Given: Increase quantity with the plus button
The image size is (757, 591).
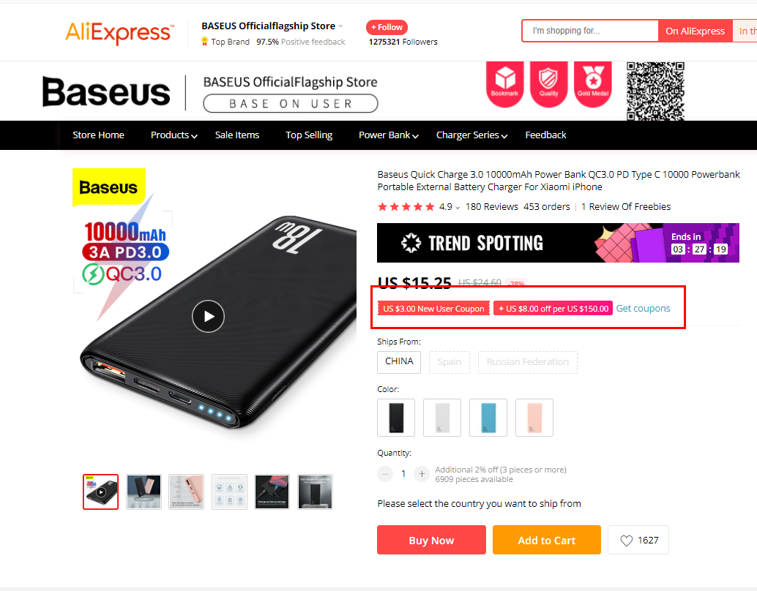Looking at the screenshot, I should pyautogui.click(x=422, y=474).
